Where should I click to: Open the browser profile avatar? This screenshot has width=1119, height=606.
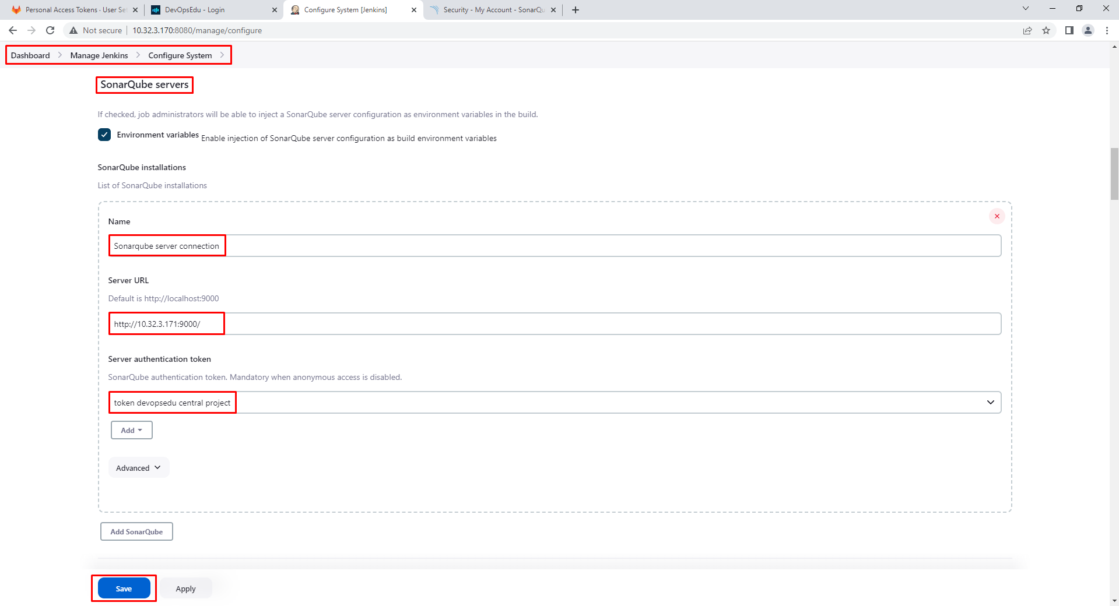(x=1088, y=30)
